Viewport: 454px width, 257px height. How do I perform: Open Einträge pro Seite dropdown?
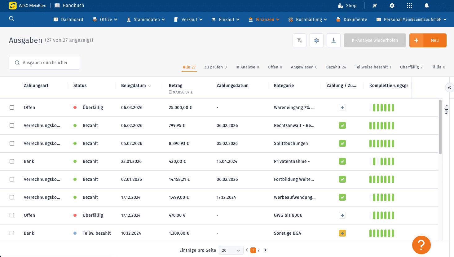click(x=231, y=250)
